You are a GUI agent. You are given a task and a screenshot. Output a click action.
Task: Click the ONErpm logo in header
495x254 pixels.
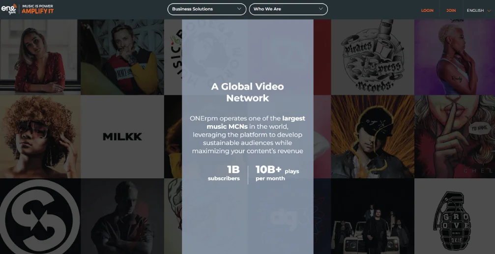[9, 9]
